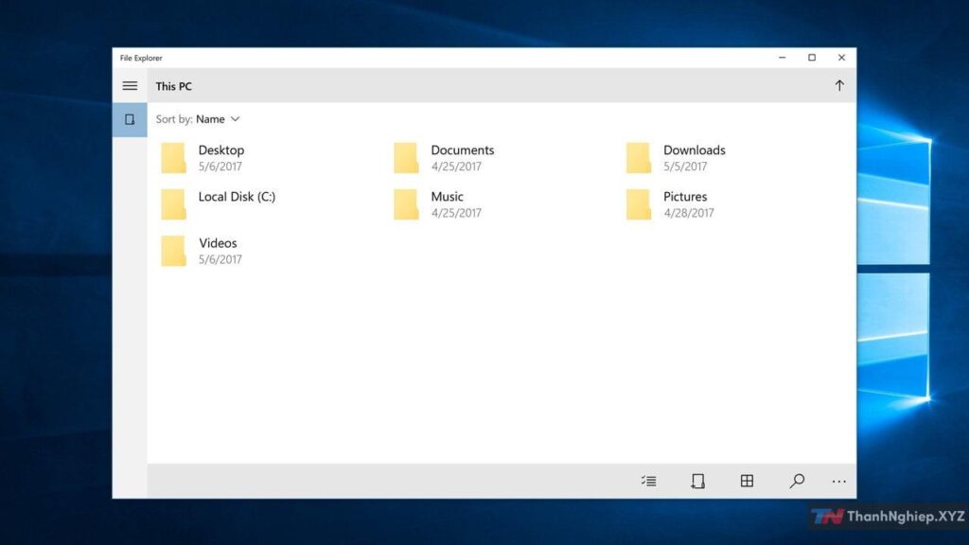969x545 pixels.
Task: Navigate up one folder level
Action: click(839, 85)
